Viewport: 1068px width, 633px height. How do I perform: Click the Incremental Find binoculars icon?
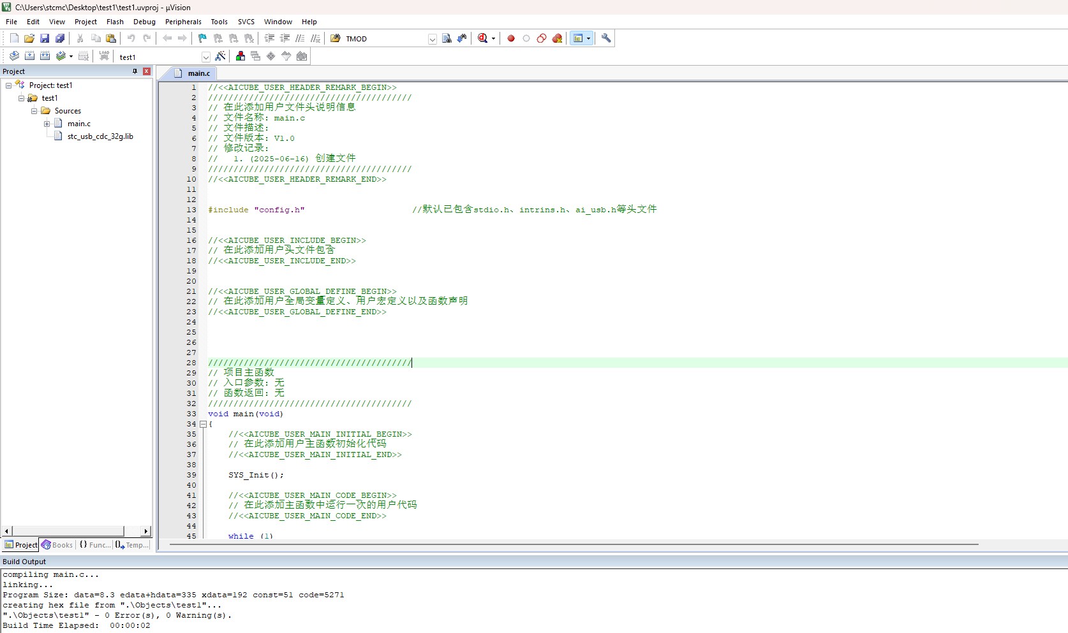pyautogui.click(x=462, y=38)
